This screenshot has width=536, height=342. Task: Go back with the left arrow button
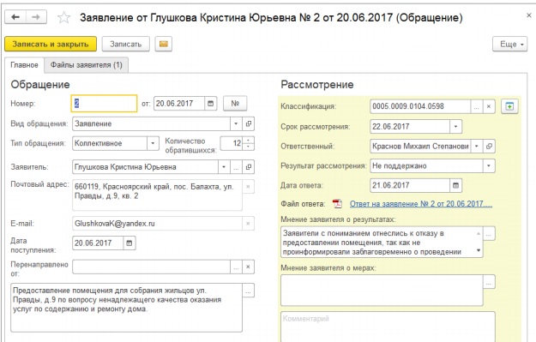tap(15, 17)
